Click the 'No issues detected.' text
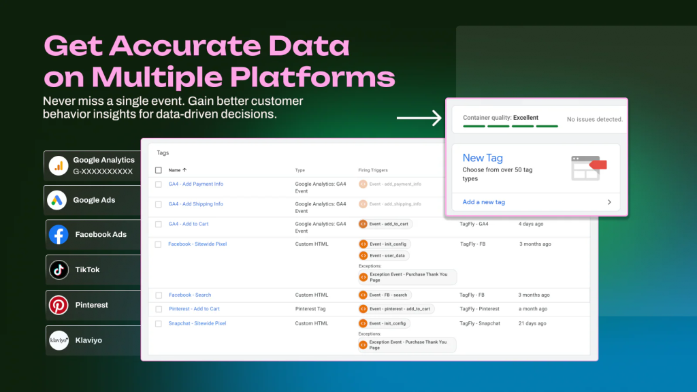 coord(595,120)
